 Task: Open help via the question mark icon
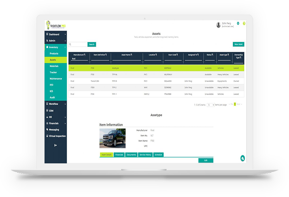[x=244, y=24]
